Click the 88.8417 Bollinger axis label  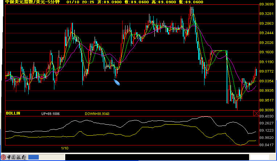(266, 145)
